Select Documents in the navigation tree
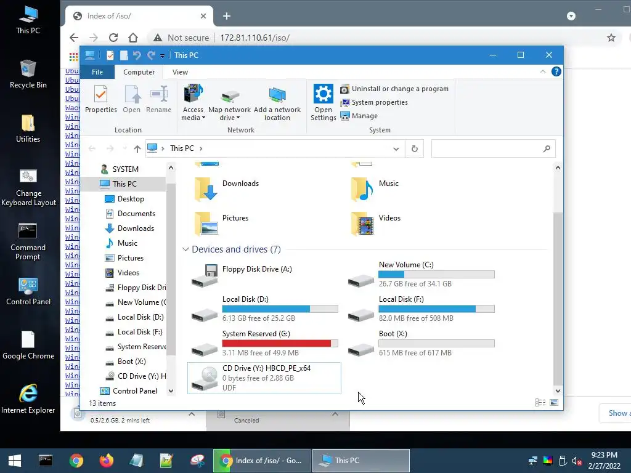The height and width of the screenshot is (473, 631). (136, 214)
